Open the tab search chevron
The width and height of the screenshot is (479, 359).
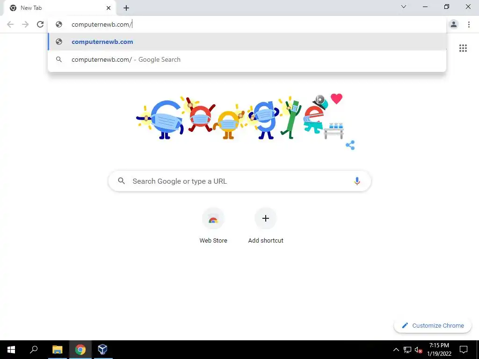point(404,7)
